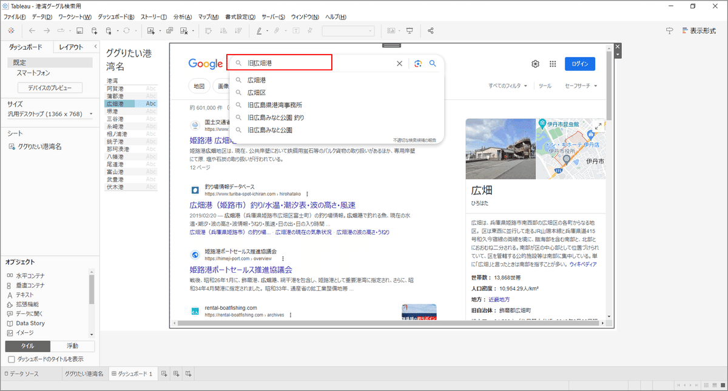The image size is (728, 391).
Task: Click the 拡張機能 object item
Action: point(27,304)
